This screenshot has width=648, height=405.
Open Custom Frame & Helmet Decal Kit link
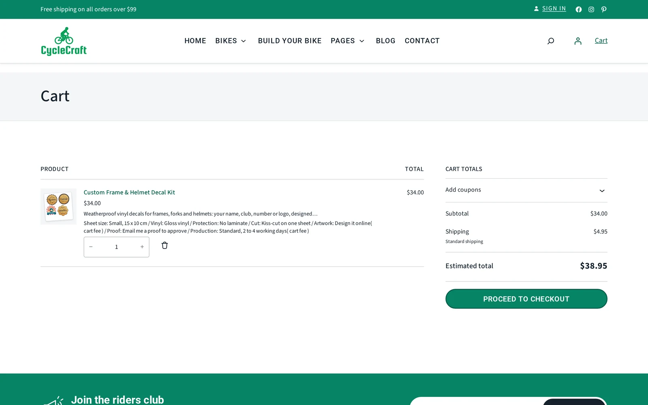point(129,192)
